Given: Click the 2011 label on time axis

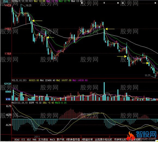Looking at the screenshot, I should pos(37,137).
